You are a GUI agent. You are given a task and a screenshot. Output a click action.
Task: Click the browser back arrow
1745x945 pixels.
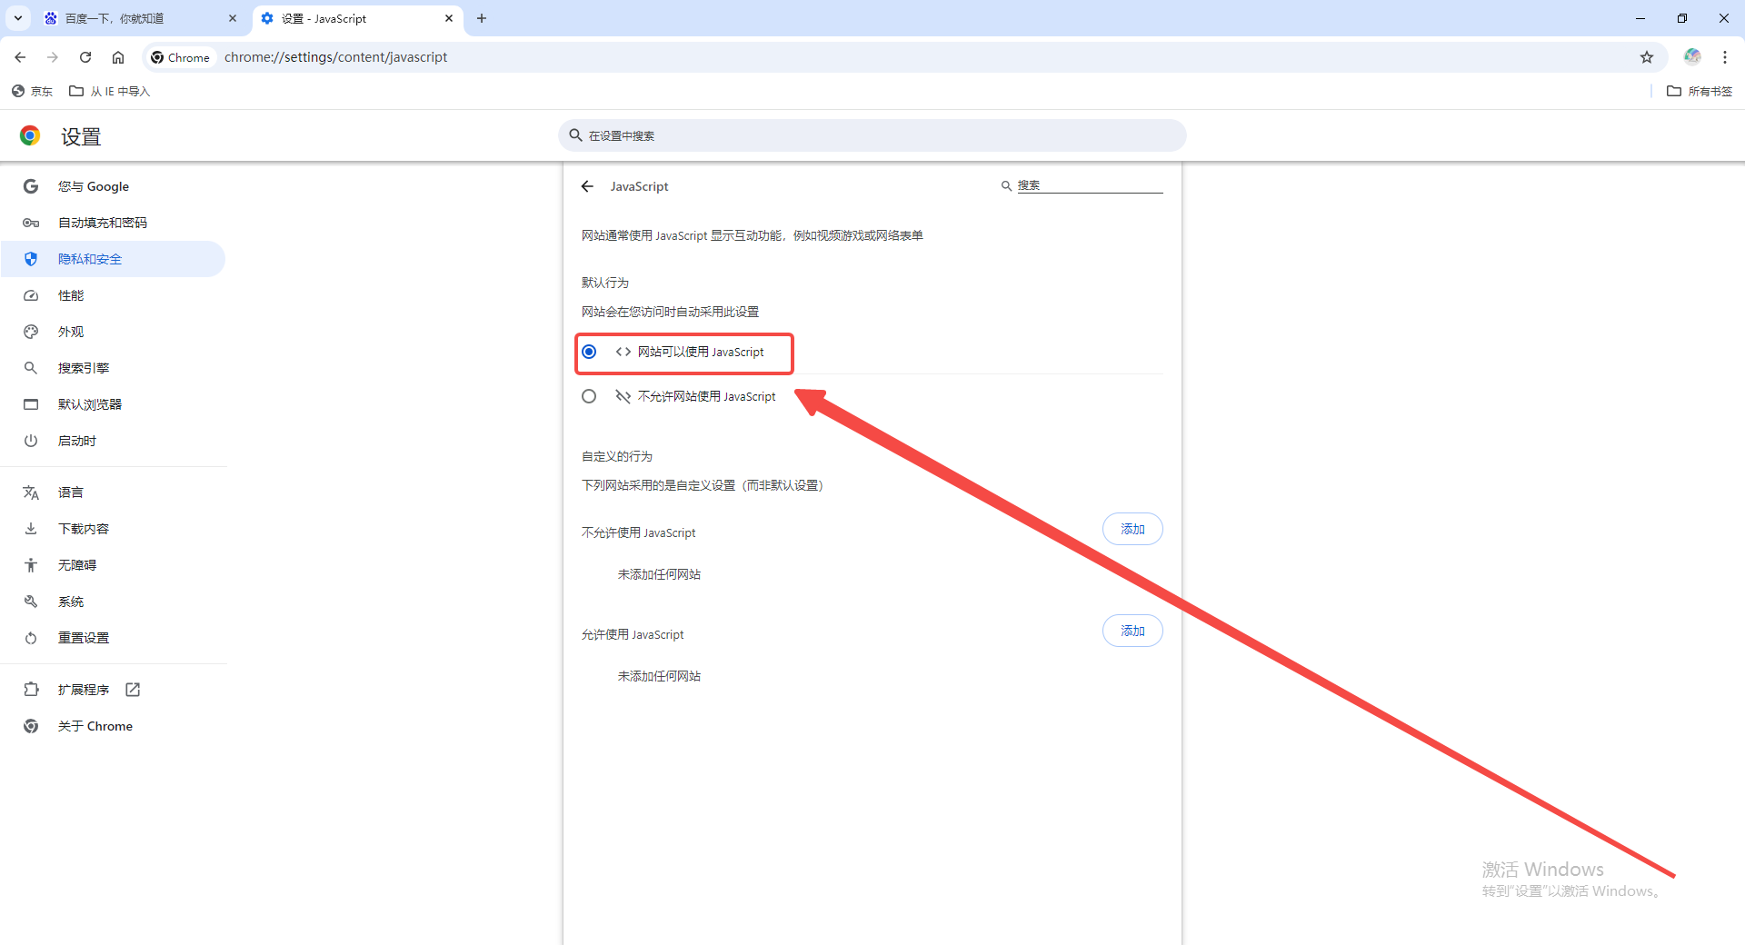click(x=20, y=57)
